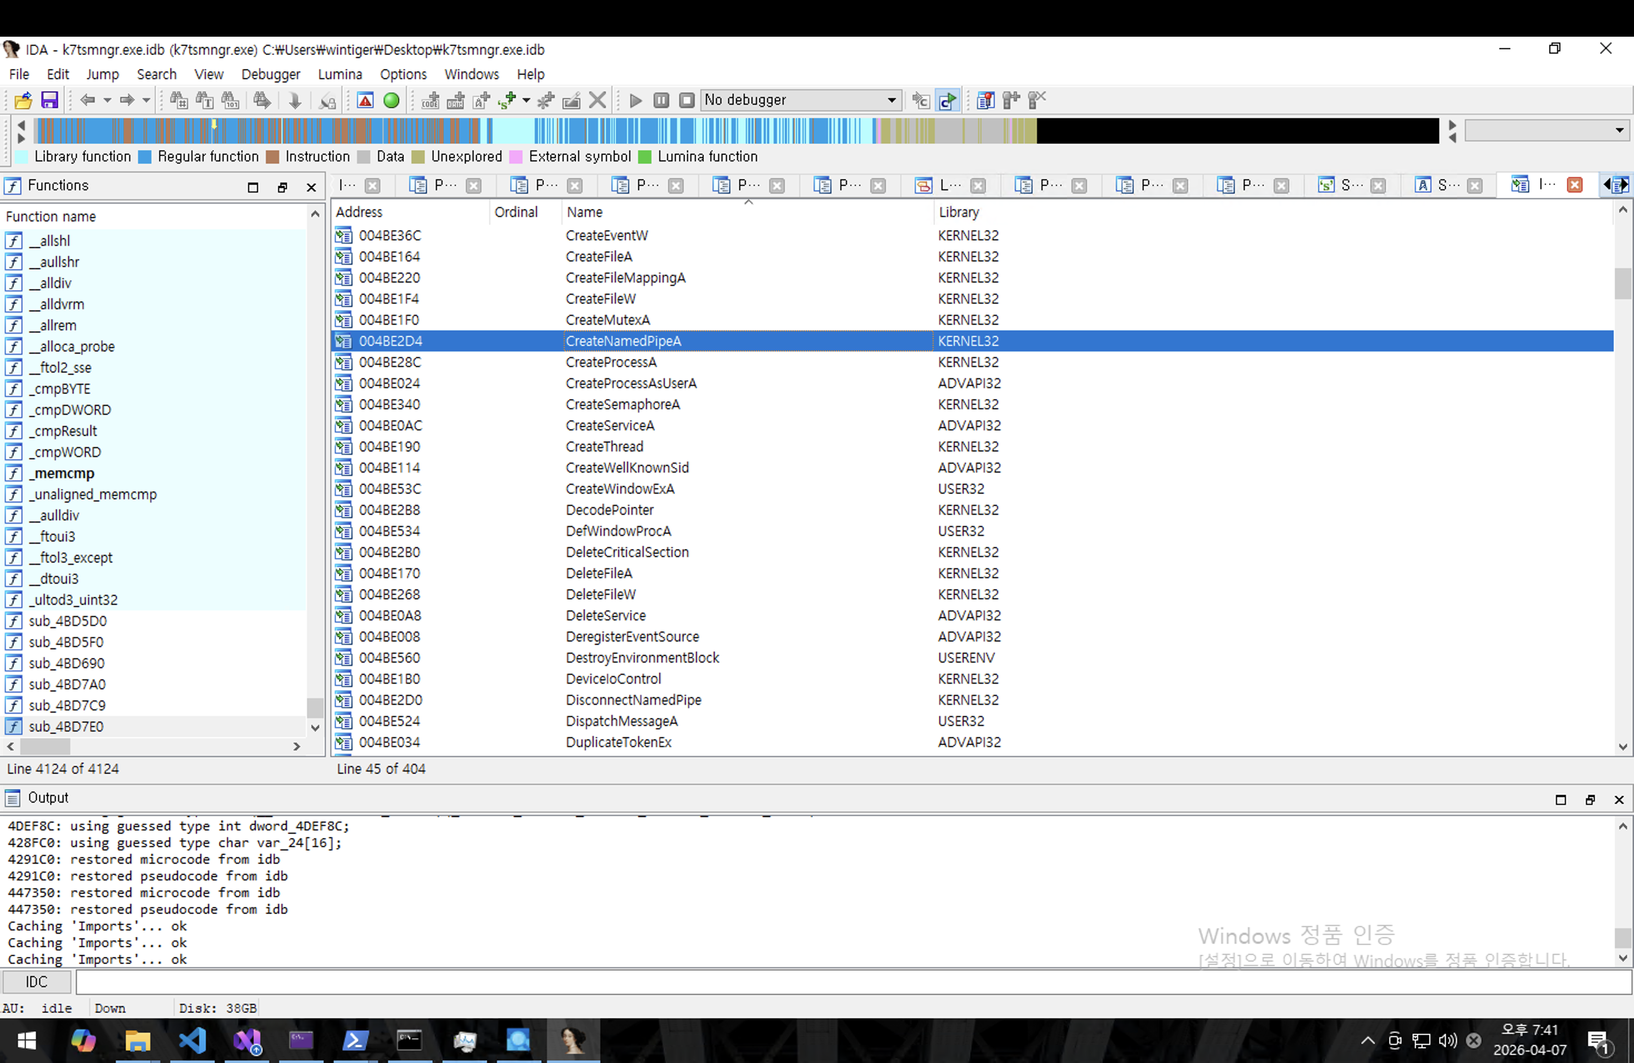Click the Open file toolbar icon
The height and width of the screenshot is (1063, 1634).
(x=23, y=100)
